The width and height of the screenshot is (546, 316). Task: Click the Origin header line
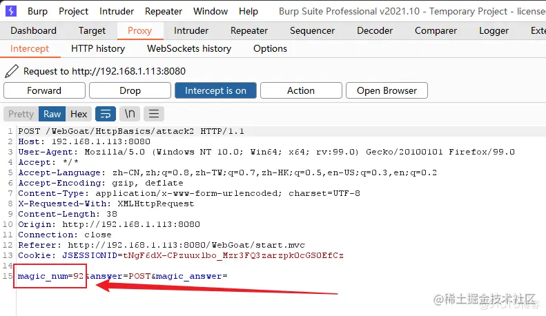[109, 224]
